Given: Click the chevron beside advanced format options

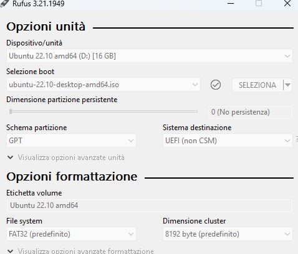Looking at the screenshot, I should (x=11, y=251).
